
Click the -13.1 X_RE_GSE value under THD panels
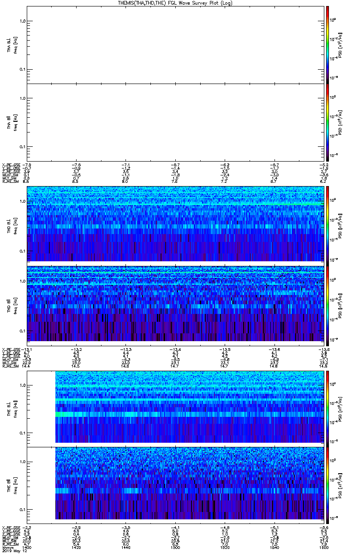pyautogui.click(x=27, y=349)
